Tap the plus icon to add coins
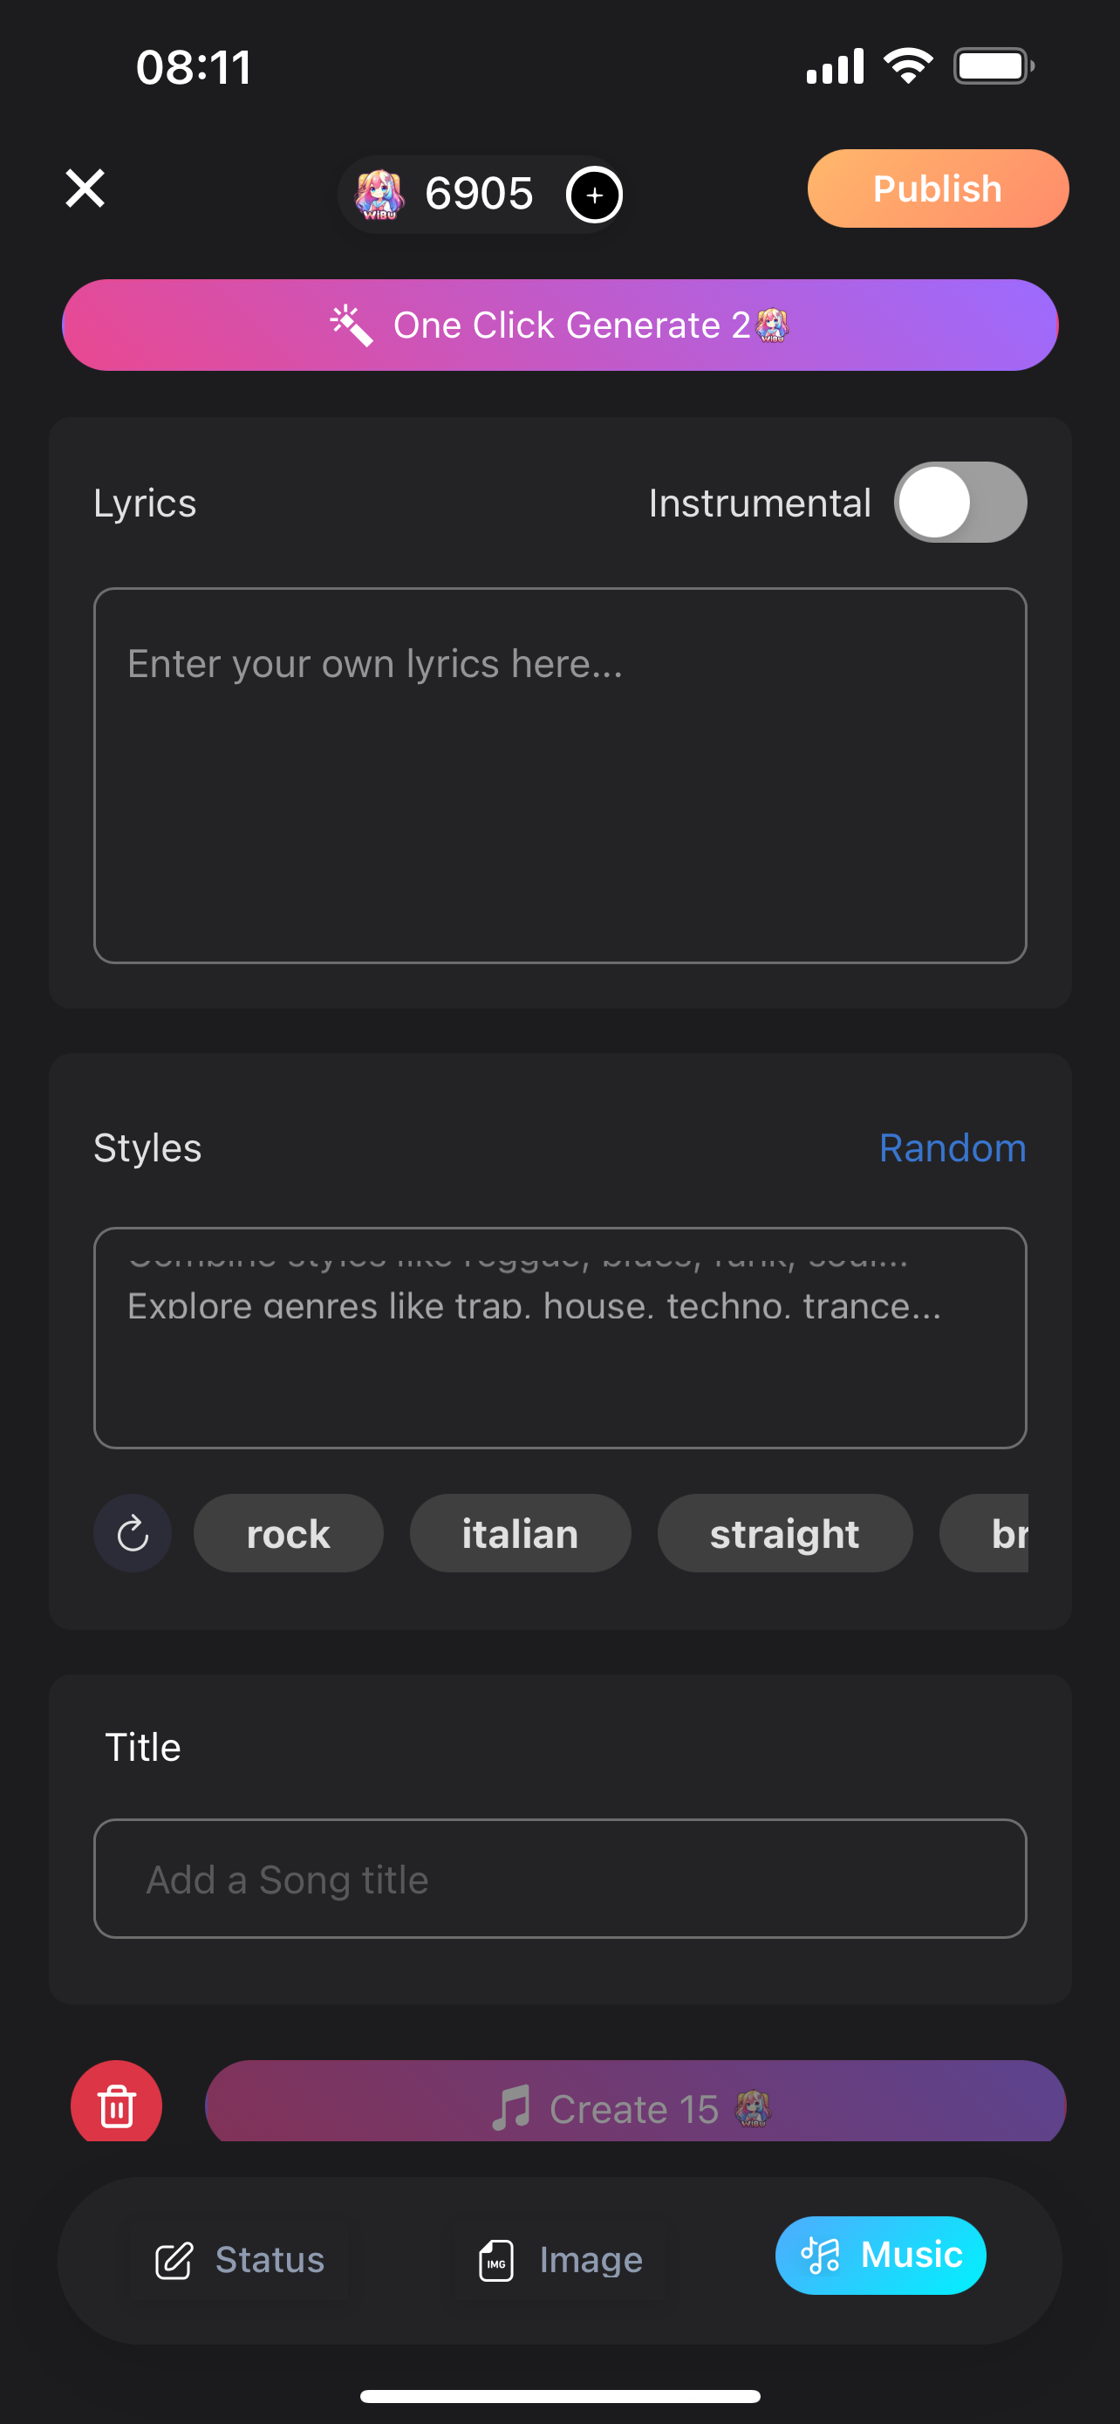Image resolution: width=1120 pixels, height=2424 pixels. 594,195
